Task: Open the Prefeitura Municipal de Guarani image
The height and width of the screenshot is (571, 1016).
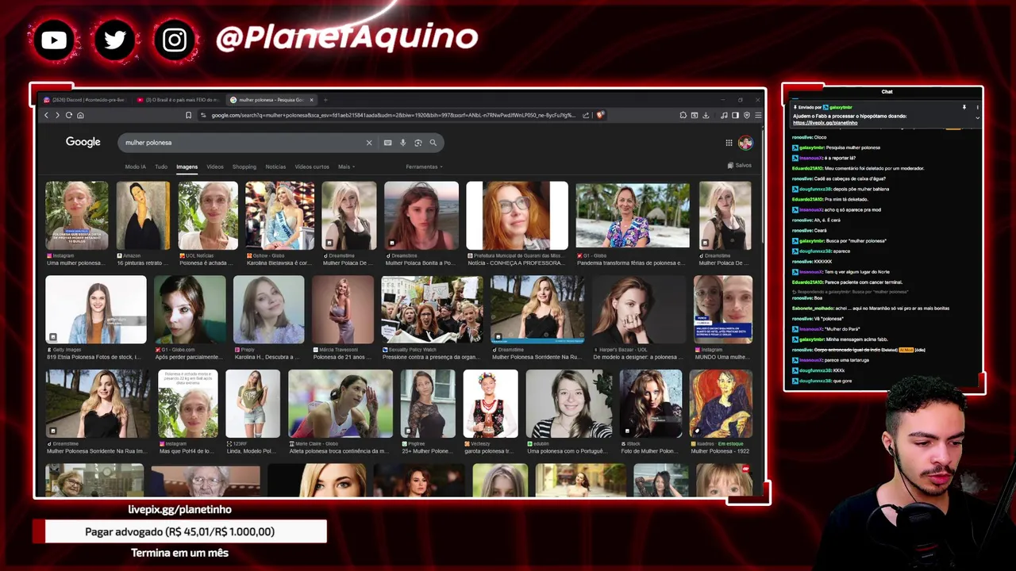Action: pyautogui.click(x=517, y=216)
